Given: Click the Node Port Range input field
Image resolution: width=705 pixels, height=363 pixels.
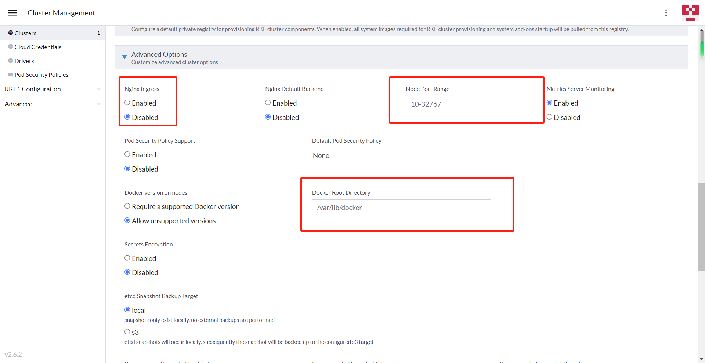Looking at the screenshot, I should 472,104.
